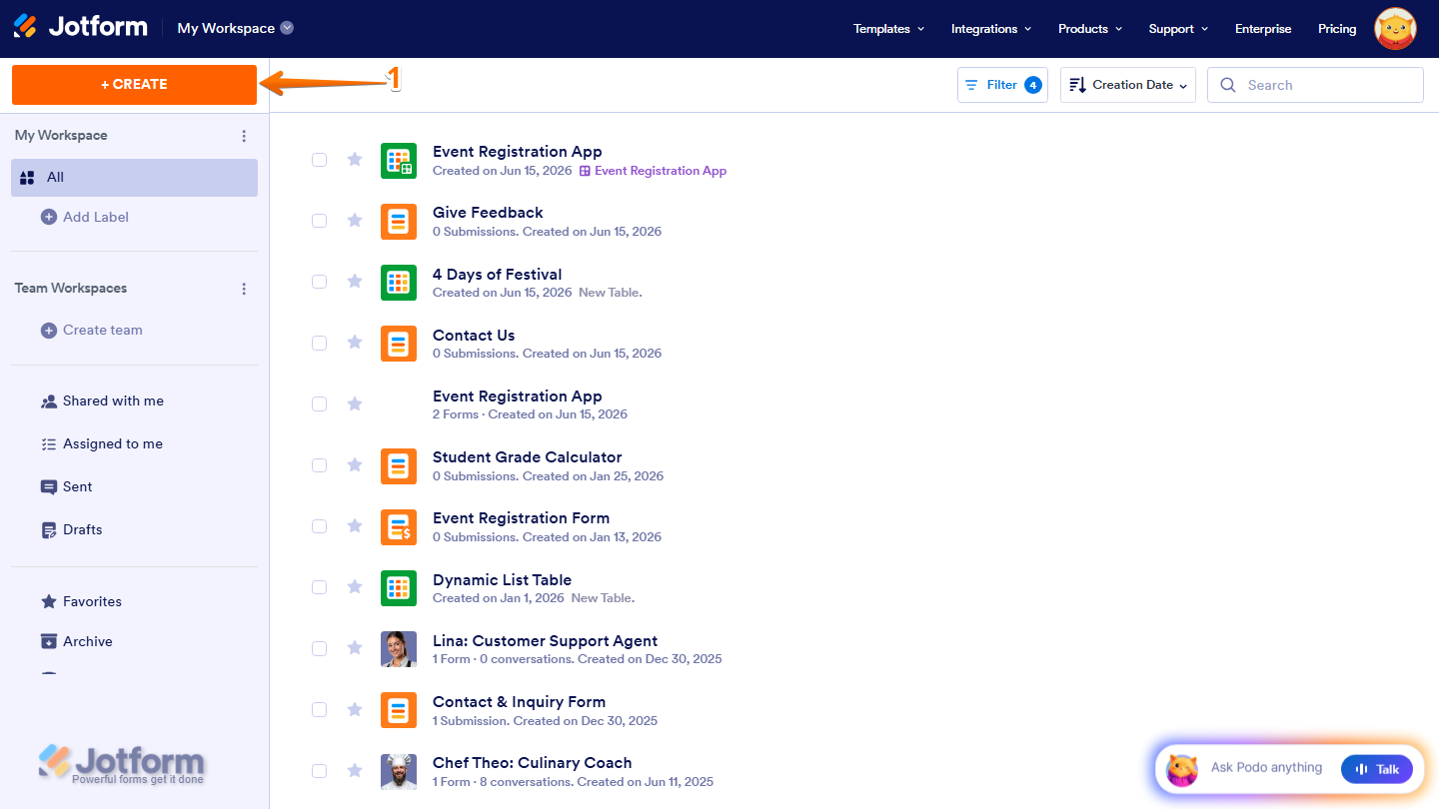Viewport: 1439px width, 809px height.
Task: Focus the Search input field
Action: tap(1315, 85)
